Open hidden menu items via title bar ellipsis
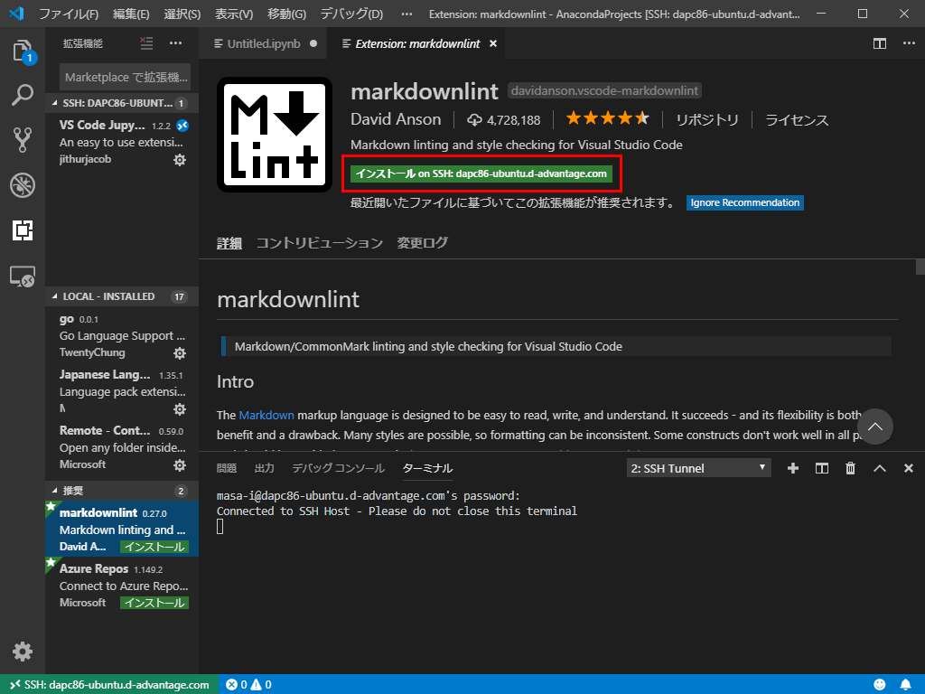The image size is (925, 694). point(406,14)
